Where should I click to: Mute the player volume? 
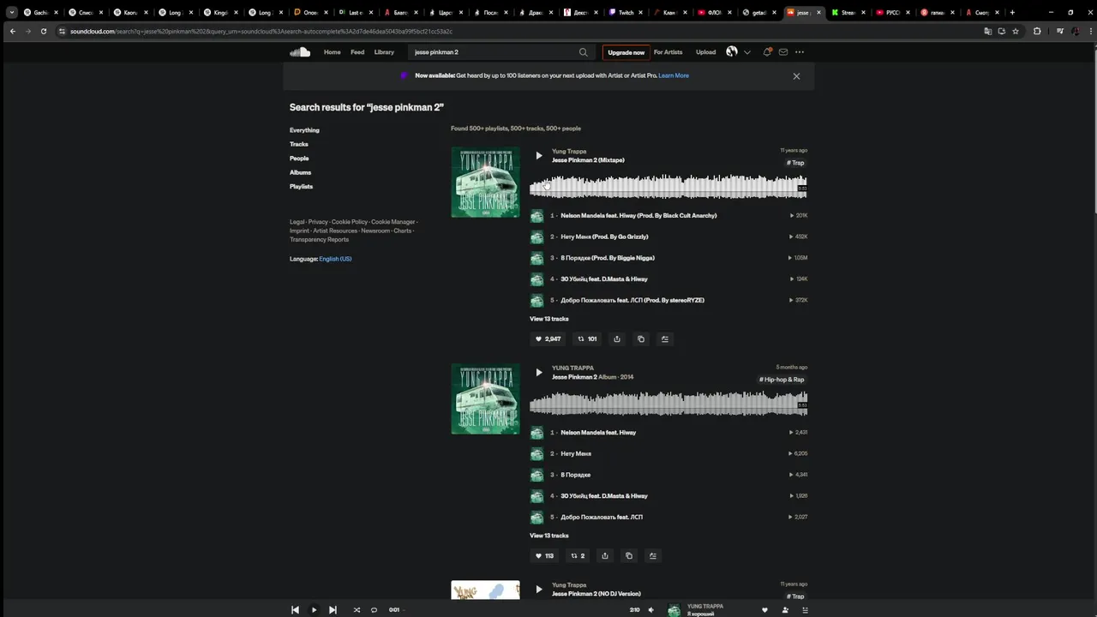(650, 610)
